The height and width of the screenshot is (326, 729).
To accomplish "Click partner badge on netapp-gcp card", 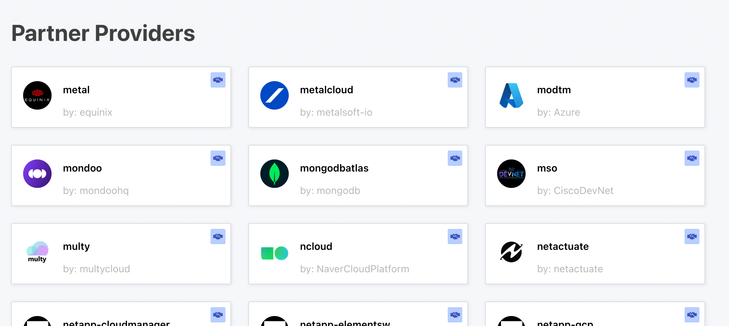I will coord(692,315).
